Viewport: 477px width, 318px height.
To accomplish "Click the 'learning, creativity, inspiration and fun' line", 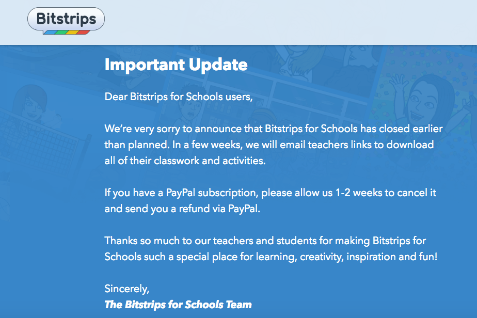I will tap(271, 257).
